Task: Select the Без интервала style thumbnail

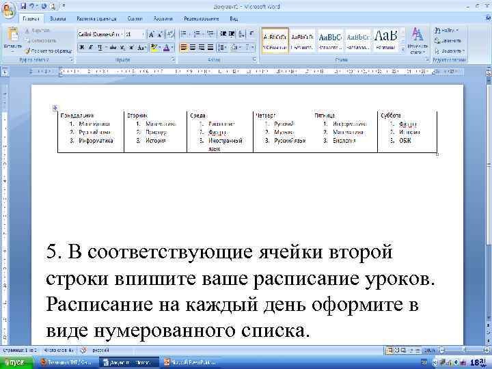Action: [302, 41]
